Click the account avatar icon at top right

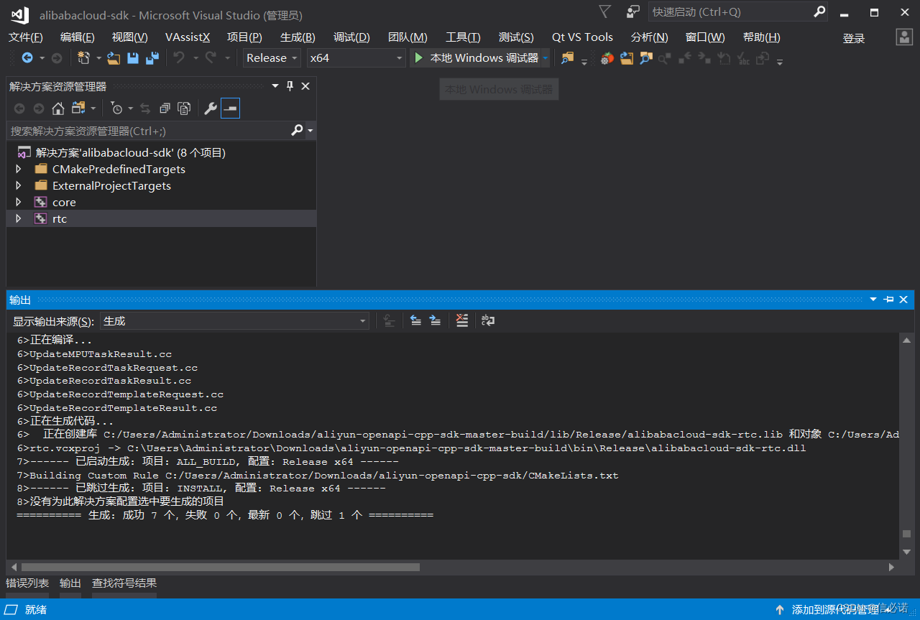pos(904,37)
